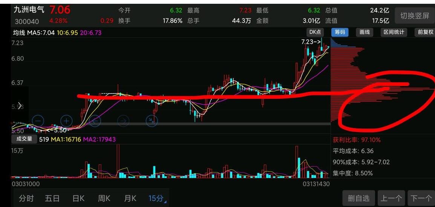This screenshot has height=207, width=435.
Task: Click the 4.28% change percentage
Action: click(x=58, y=20)
